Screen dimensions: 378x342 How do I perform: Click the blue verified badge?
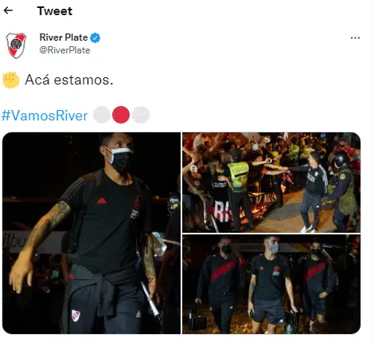pos(95,37)
